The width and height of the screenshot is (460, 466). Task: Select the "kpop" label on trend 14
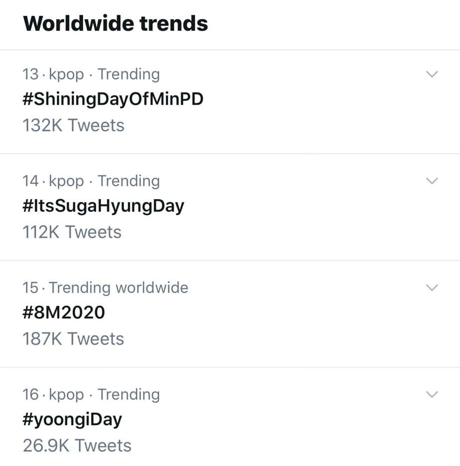click(67, 181)
